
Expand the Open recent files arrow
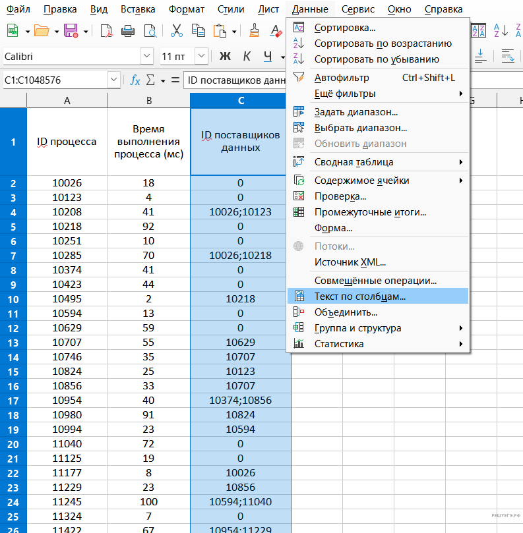[57, 32]
